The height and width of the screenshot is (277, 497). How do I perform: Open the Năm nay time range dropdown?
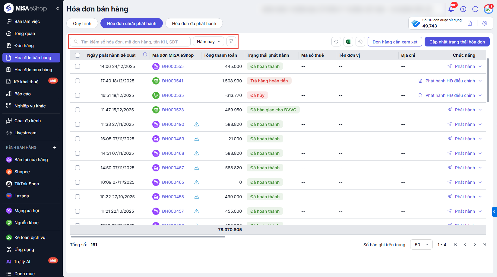click(x=208, y=42)
